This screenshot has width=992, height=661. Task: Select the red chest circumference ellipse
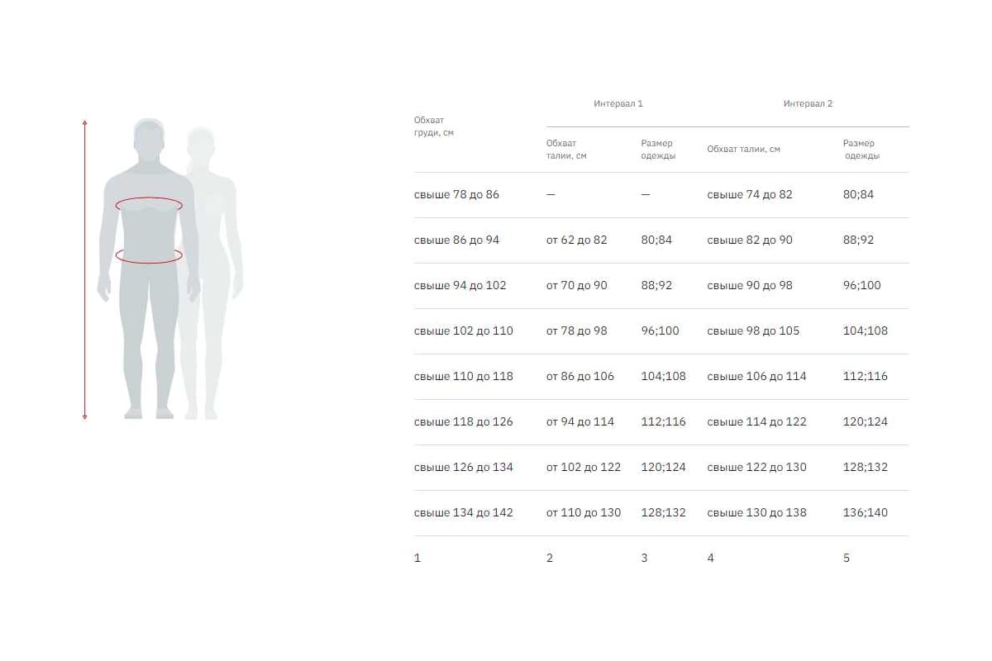click(x=149, y=204)
